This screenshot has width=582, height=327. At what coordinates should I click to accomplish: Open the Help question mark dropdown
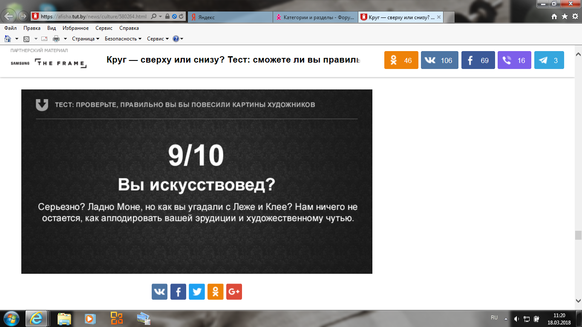coord(178,39)
